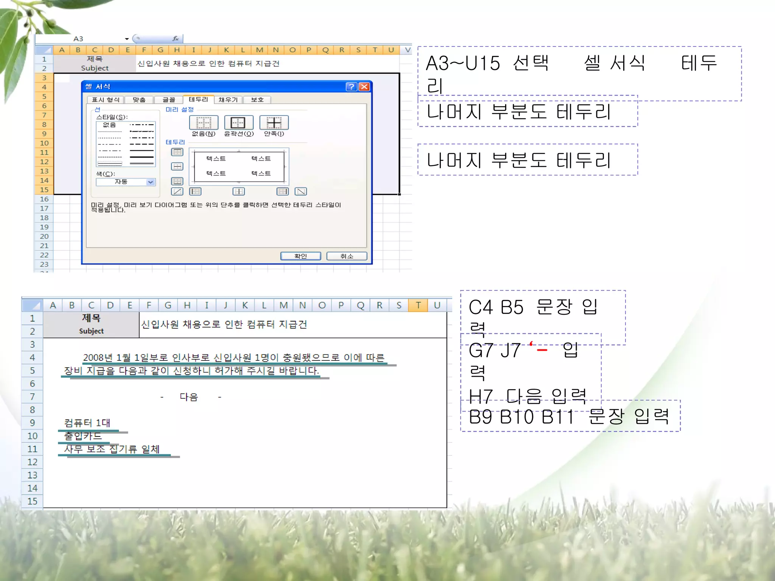775x581 pixels.
Task: Click the dialog help question mark icon
Action: point(351,87)
